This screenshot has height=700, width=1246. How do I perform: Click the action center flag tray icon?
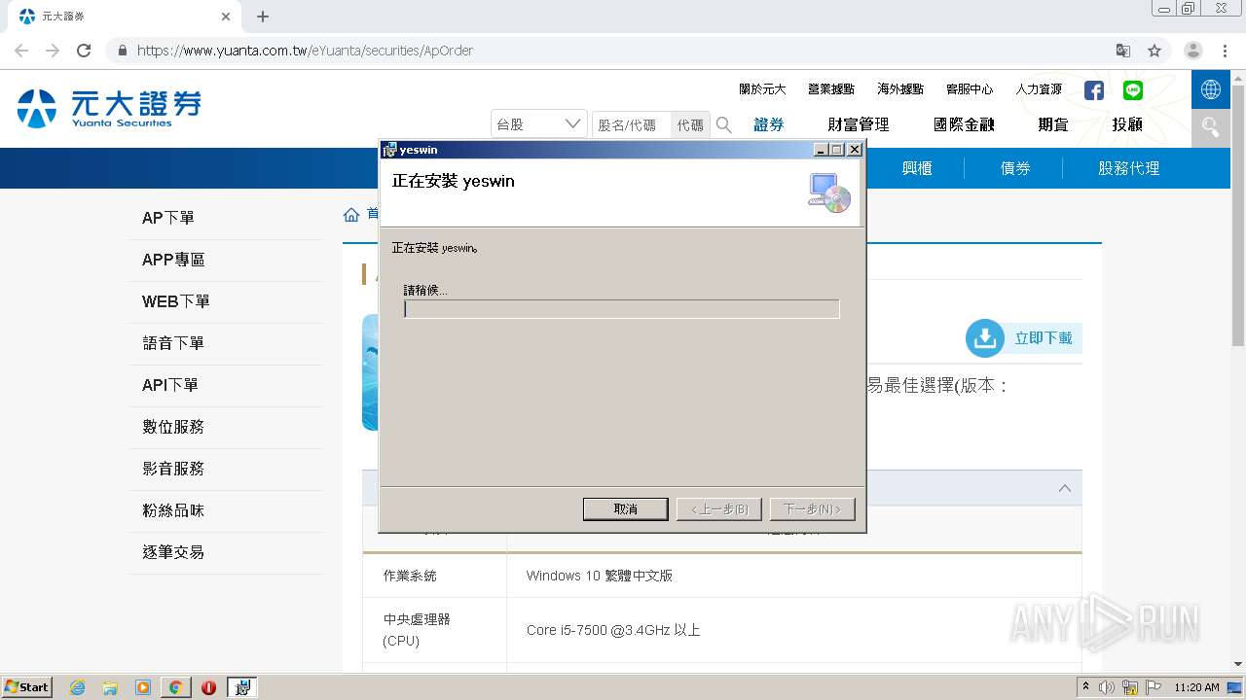pyautogui.click(x=1154, y=687)
